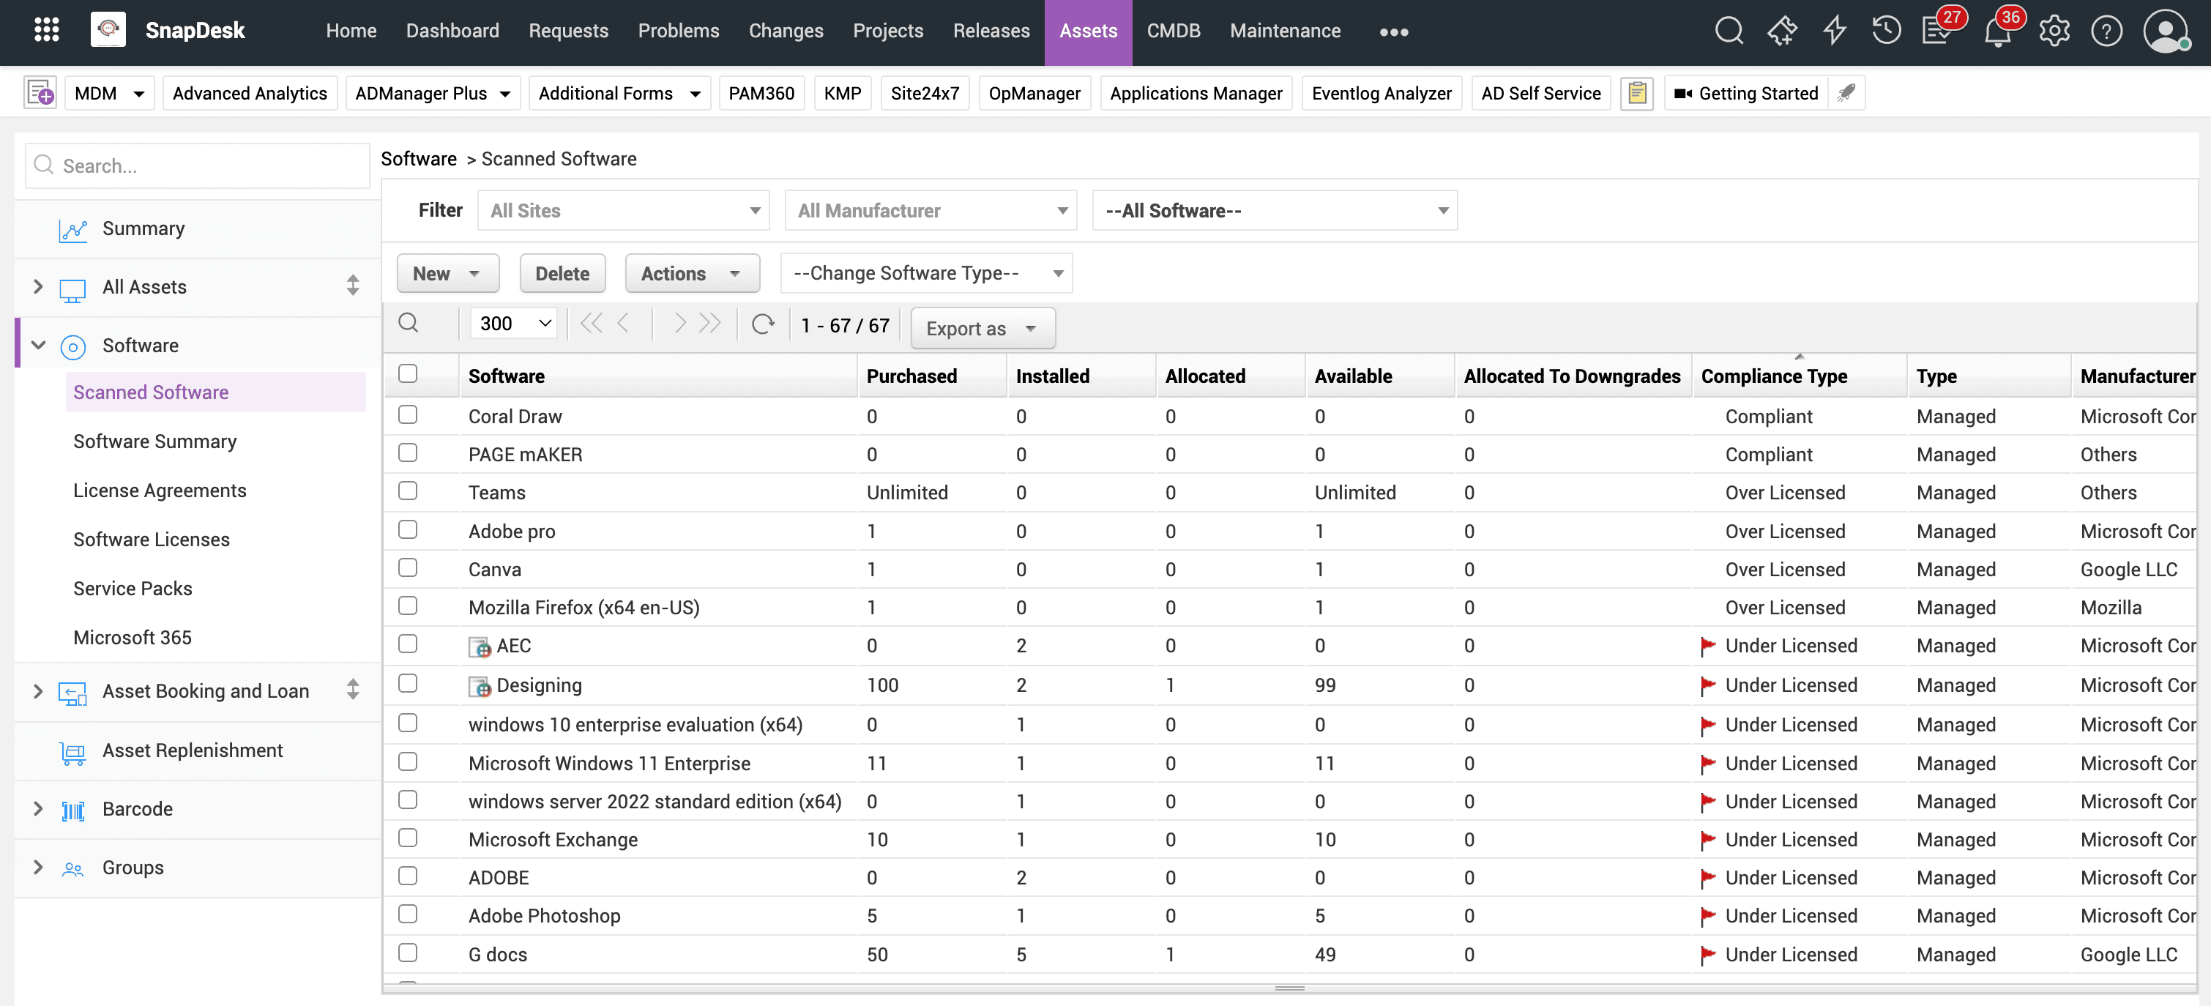Viewport: 2211px width, 1006px height.
Task: Click the add custom menu icon
Action: click(x=40, y=93)
